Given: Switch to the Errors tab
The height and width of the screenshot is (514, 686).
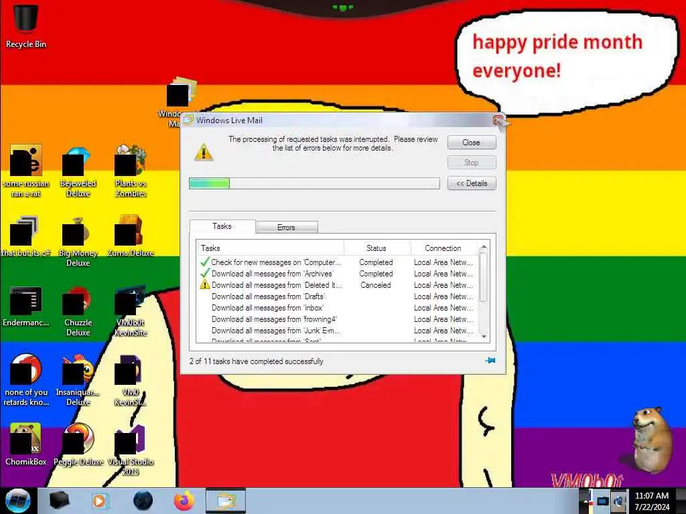Looking at the screenshot, I should coord(287,228).
